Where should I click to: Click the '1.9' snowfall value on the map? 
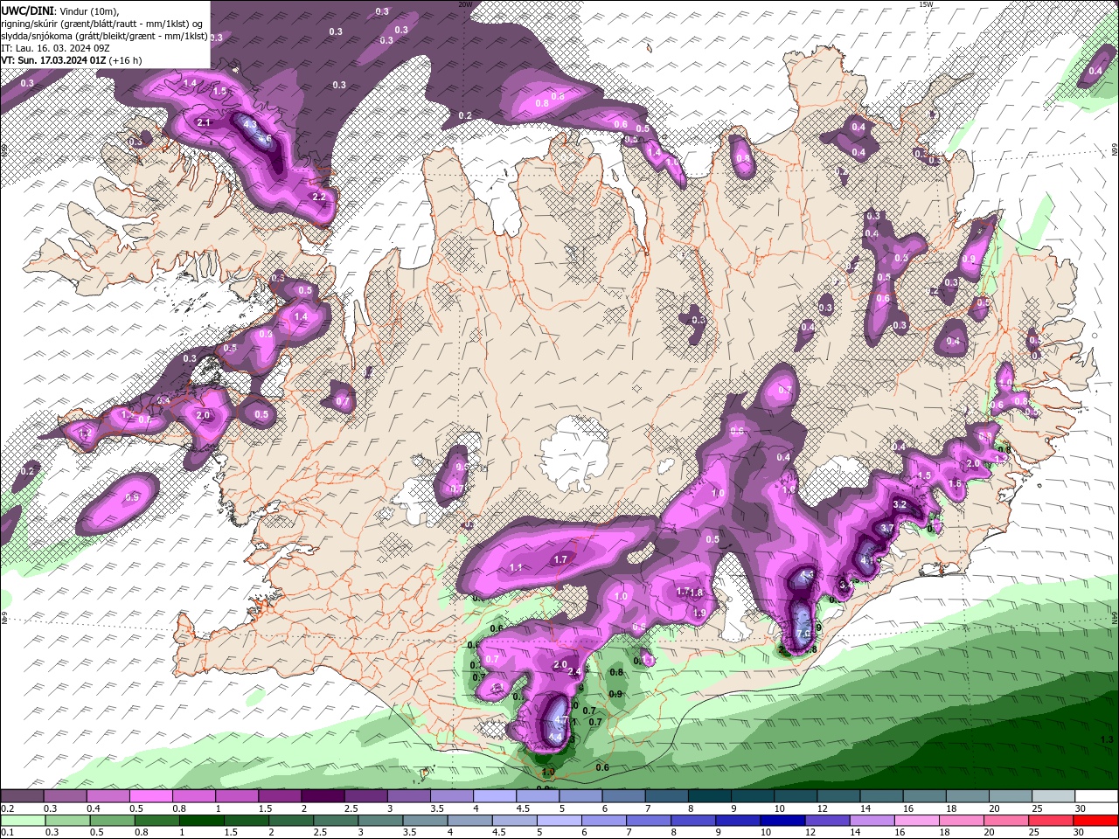tap(699, 613)
